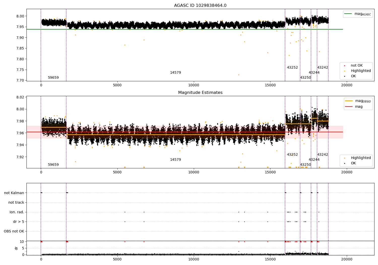Click the orange mag OBSID segment for obsid 43244

(314, 118)
